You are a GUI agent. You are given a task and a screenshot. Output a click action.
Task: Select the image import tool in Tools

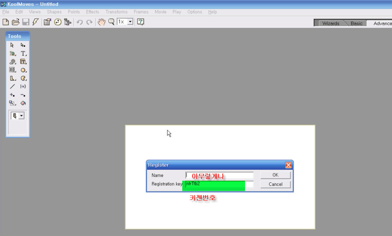click(13, 53)
